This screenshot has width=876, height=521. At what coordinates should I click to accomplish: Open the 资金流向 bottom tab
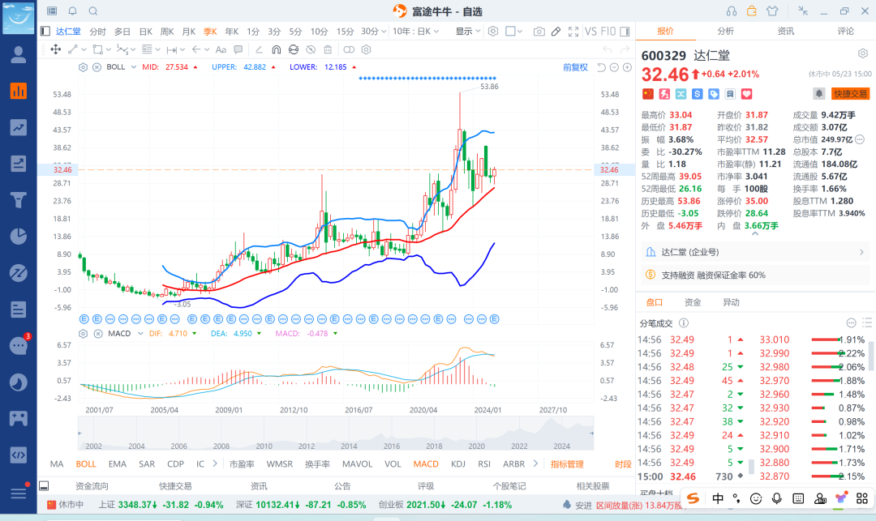(92, 486)
